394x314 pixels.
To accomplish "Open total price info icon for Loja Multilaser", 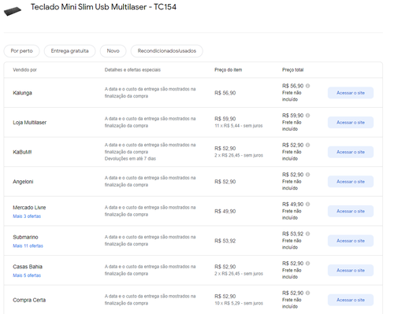I will coord(307,116).
